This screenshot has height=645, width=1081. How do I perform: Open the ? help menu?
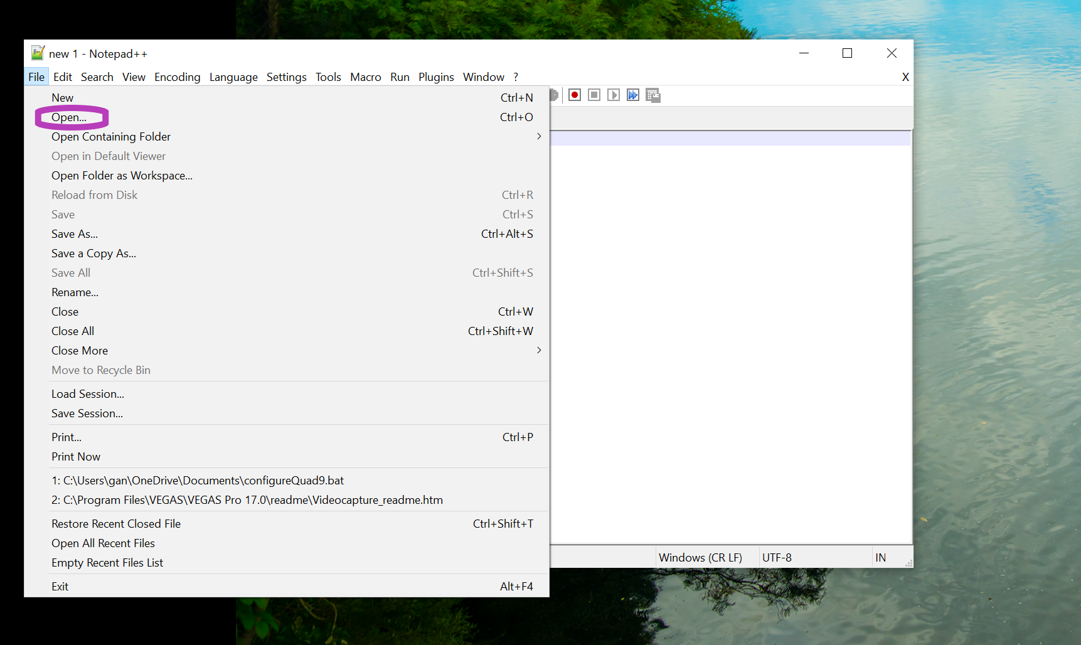(516, 77)
